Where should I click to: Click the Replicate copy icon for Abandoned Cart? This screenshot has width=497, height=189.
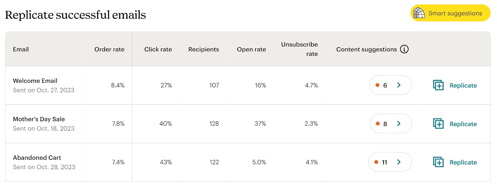(438, 162)
